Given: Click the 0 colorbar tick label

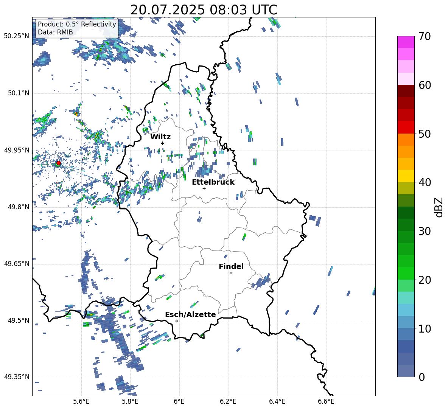Looking at the screenshot, I should (422, 377).
